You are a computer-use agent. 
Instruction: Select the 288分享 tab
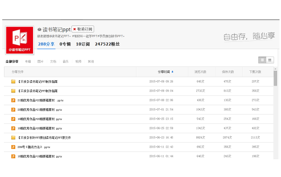pos(46,44)
